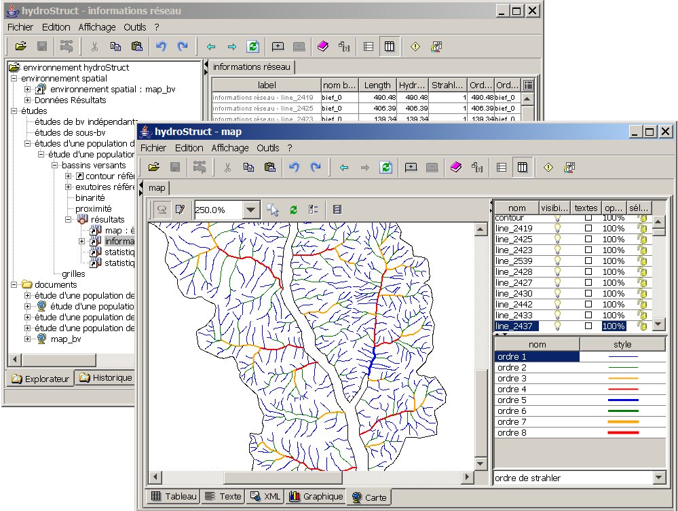The height and width of the screenshot is (511, 678).
Task: Click yellow diamond warning icon in map window
Action: pos(548,168)
